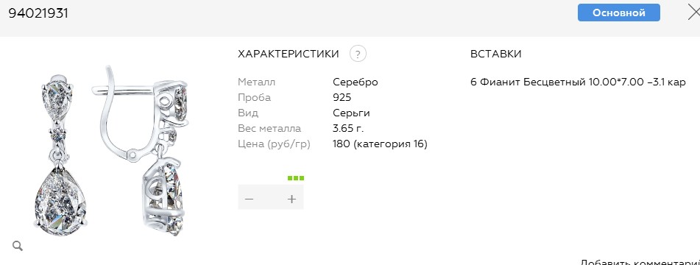Image resolution: width=700 pixels, height=265 pixels.
Task: Click the front-view pear earring image
Action: (60, 155)
